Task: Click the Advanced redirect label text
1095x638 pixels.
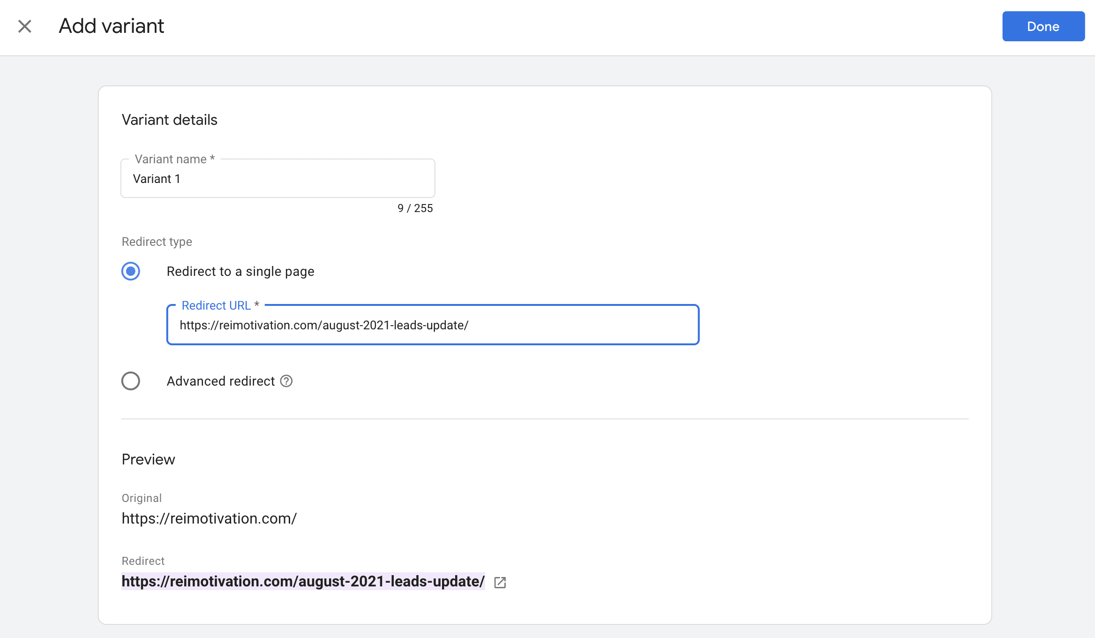Action: 220,381
